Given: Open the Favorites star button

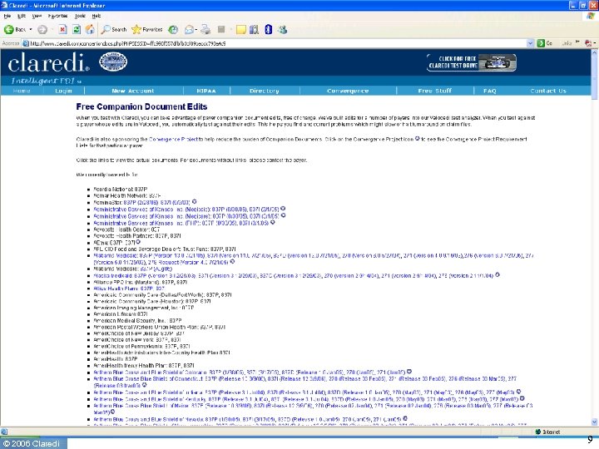Looking at the screenshot, I should pos(146,29).
